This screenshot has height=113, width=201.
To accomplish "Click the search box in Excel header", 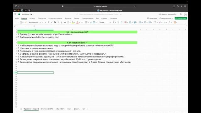I will tap(99, 14).
